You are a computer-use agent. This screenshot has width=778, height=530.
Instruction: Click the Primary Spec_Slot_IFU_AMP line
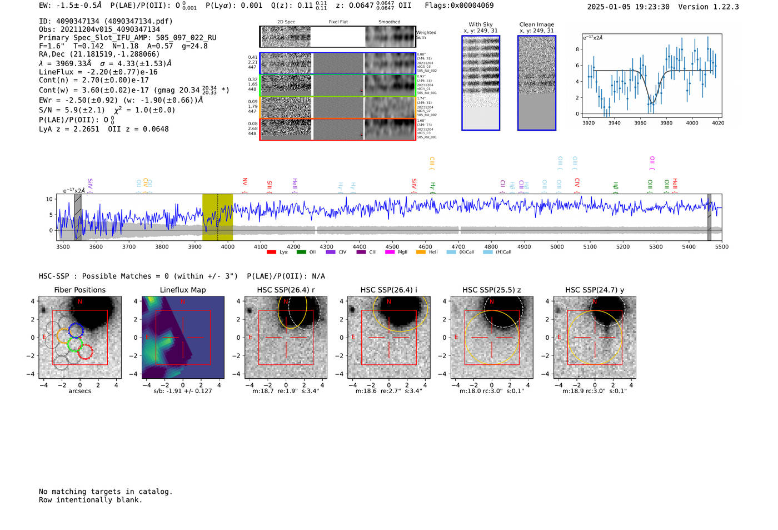tap(128, 38)
